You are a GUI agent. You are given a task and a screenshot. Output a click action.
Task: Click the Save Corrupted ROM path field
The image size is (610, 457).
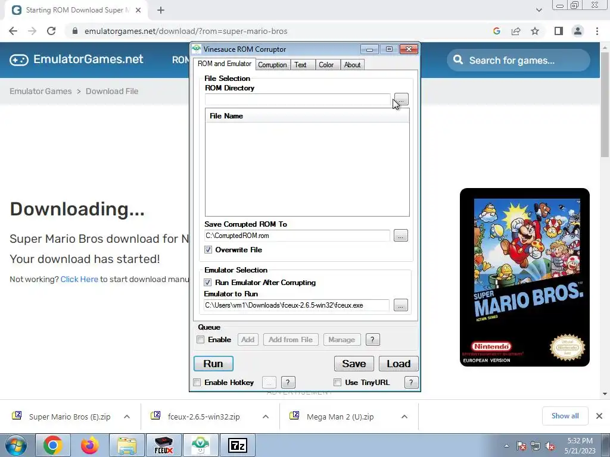point(297,236)
